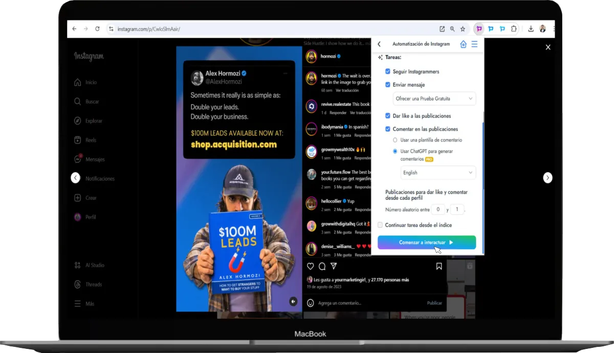Share the post with the paper plane icon
Viewport: 614px width, 353px height.
tap(334, 266)
